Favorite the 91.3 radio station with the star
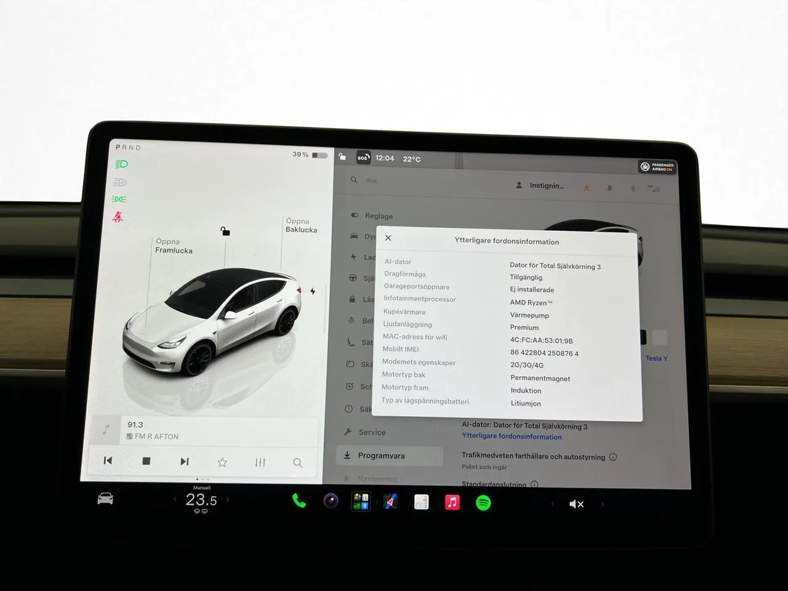The width and height of the screenshot is (788, 591). pos(222,462)
